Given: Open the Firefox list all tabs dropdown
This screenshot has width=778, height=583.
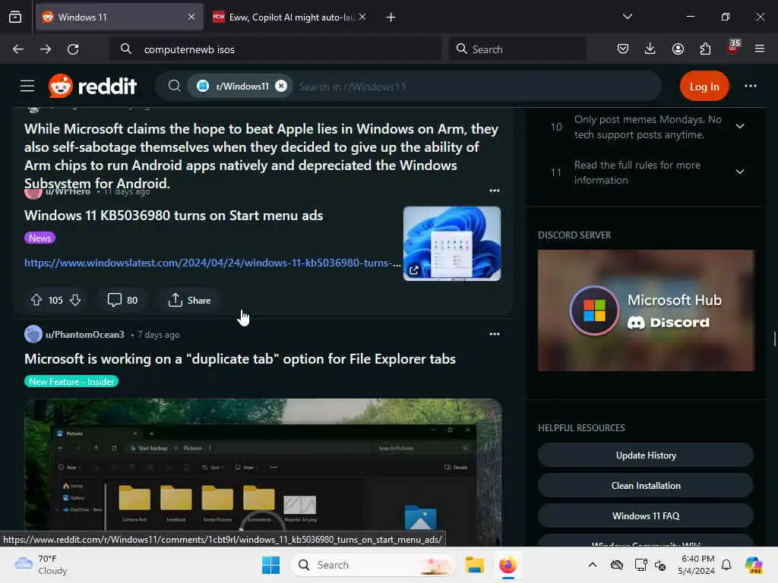Looking at the screenshot, I should [627, 17].
